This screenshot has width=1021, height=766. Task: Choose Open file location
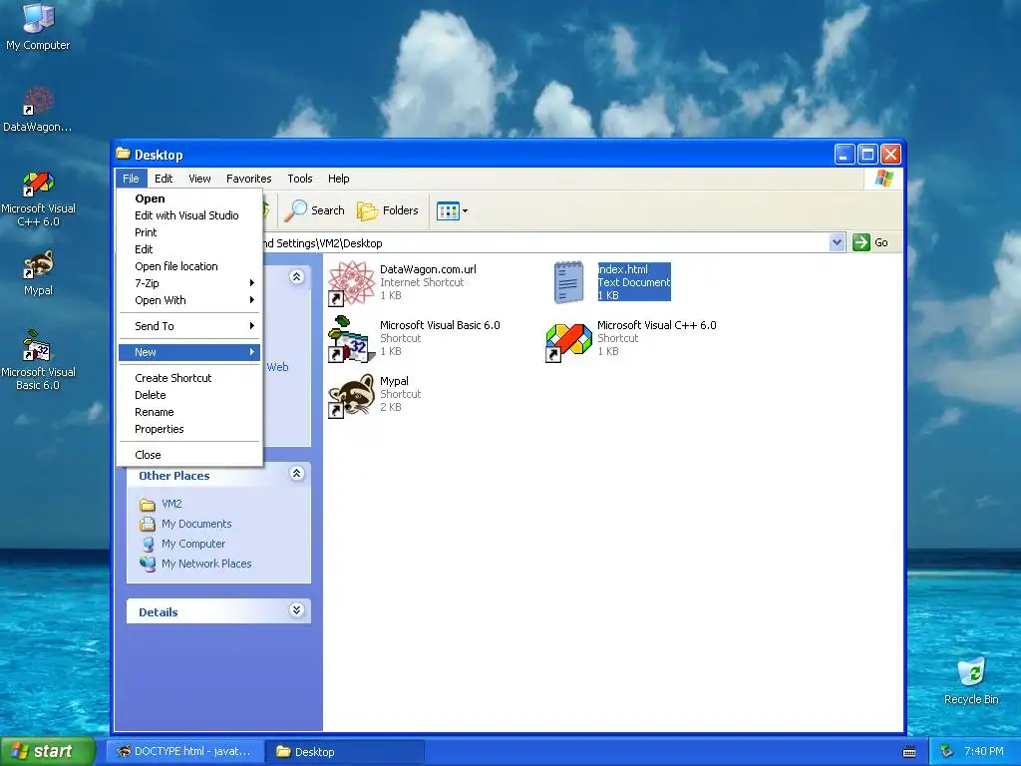189,266
